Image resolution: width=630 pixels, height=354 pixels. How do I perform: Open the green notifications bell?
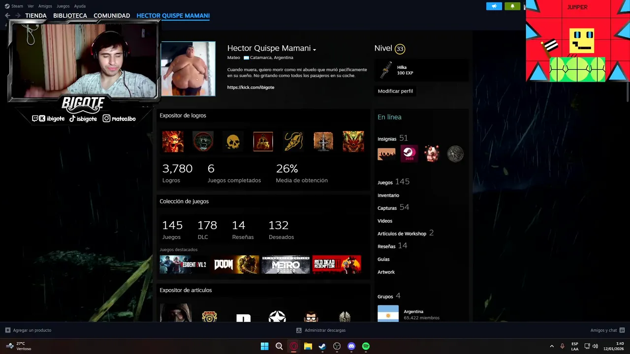[x=512, y=6]
